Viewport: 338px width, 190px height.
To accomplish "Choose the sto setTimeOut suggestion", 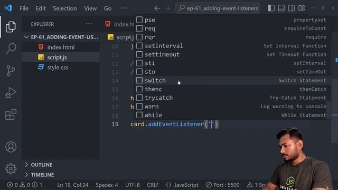I will pyautogui.click(x=232, y=72).
